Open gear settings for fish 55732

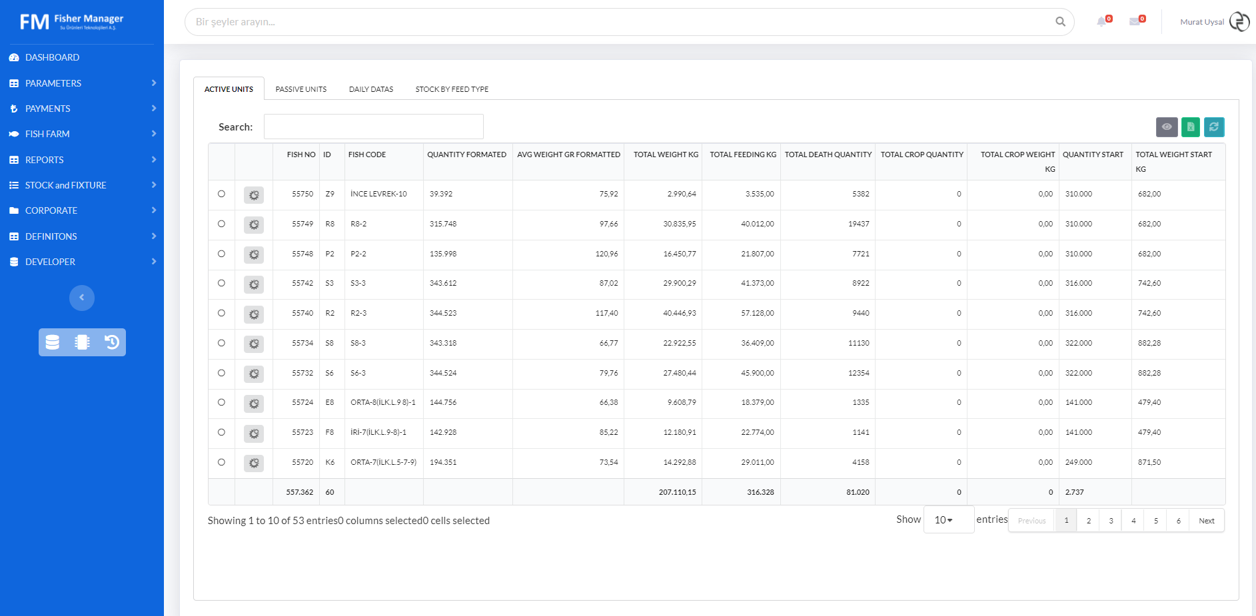pos(254,374)
